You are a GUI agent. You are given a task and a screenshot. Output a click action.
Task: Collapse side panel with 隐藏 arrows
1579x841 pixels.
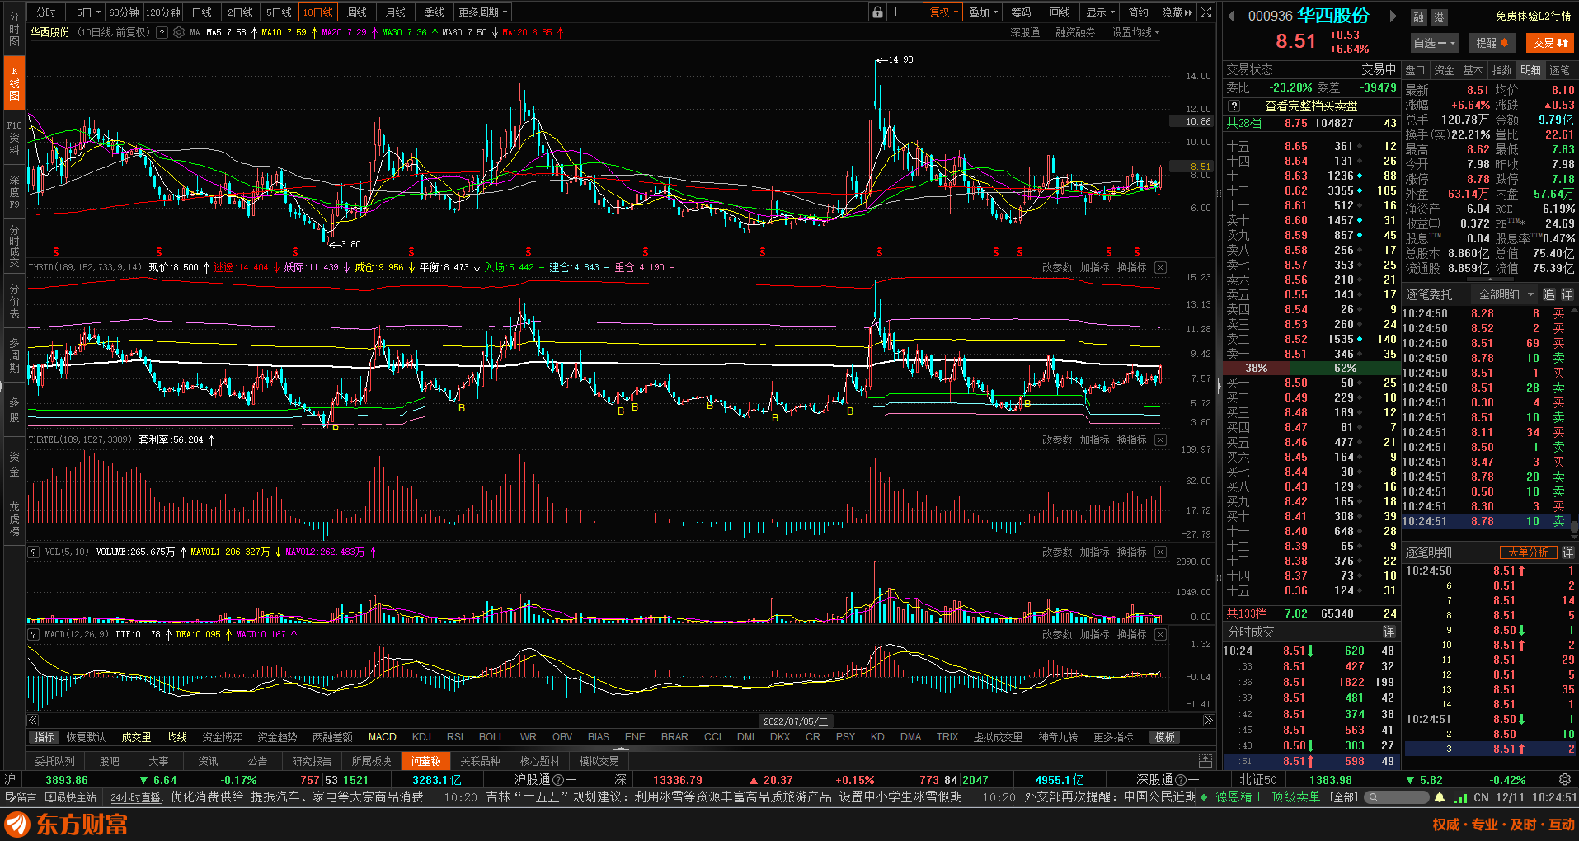[1177, 12]
